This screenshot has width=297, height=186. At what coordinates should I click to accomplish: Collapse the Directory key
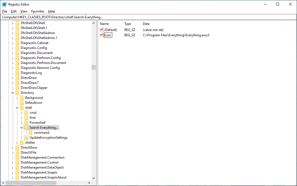(x=12, y=92)
